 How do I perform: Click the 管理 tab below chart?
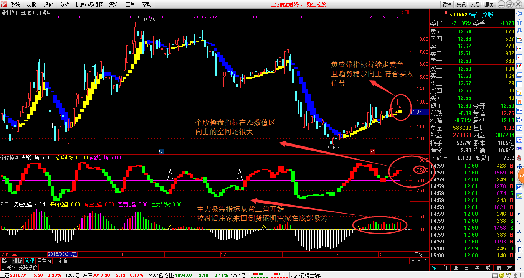pyautogui.click(x=29, y=261)
